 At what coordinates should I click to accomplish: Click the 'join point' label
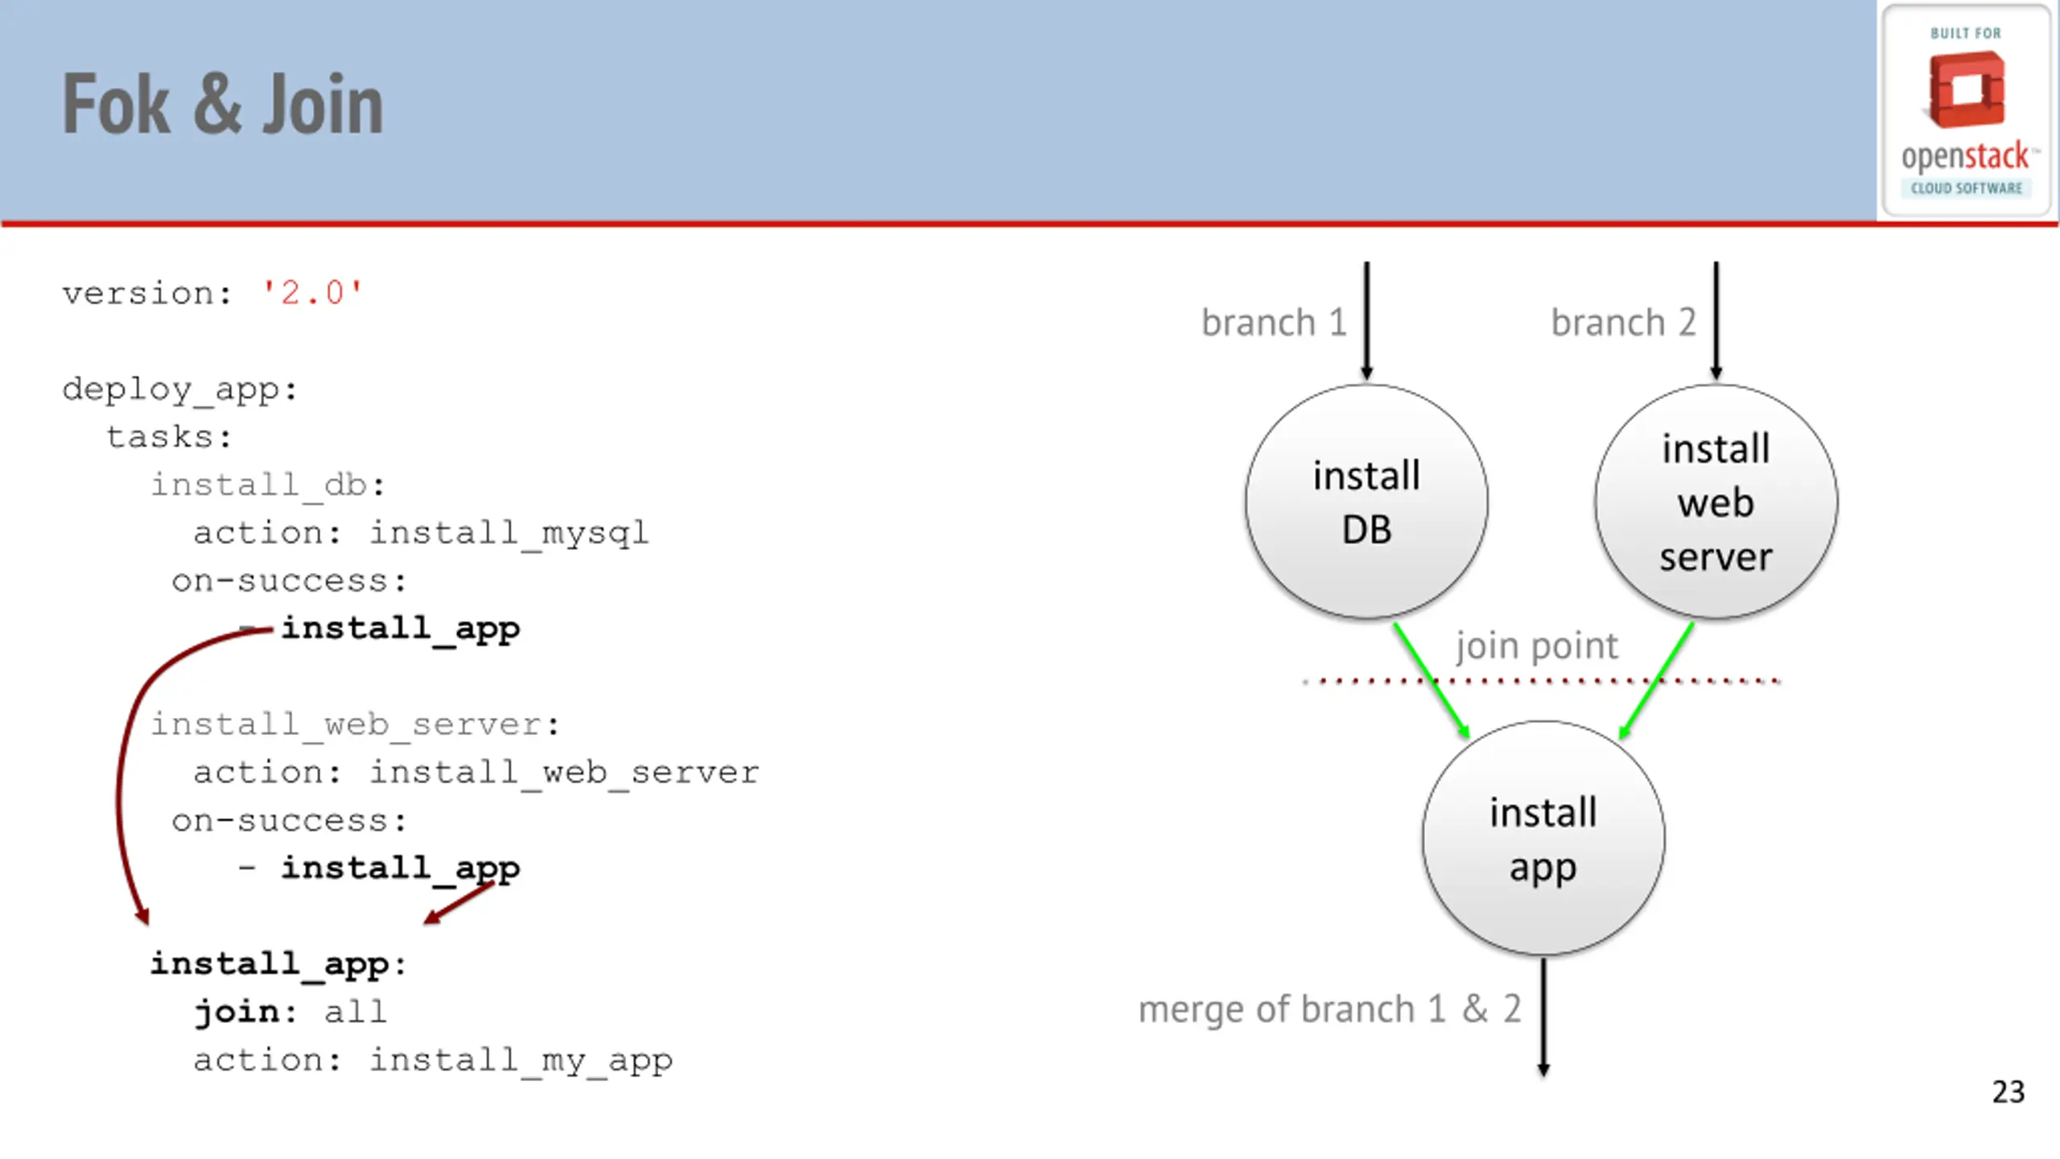click(x=1536, y=645)
